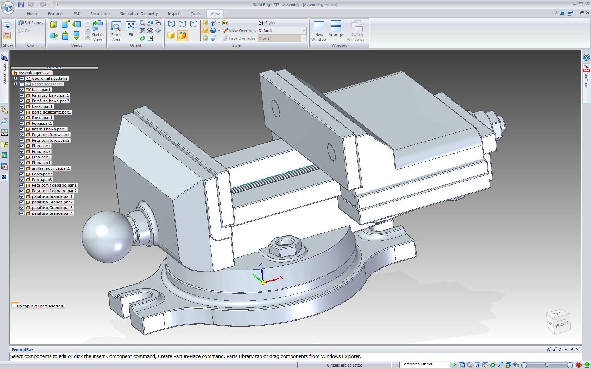
Task: Uncheck visibility of base.par:1
Action: [22, 90]
